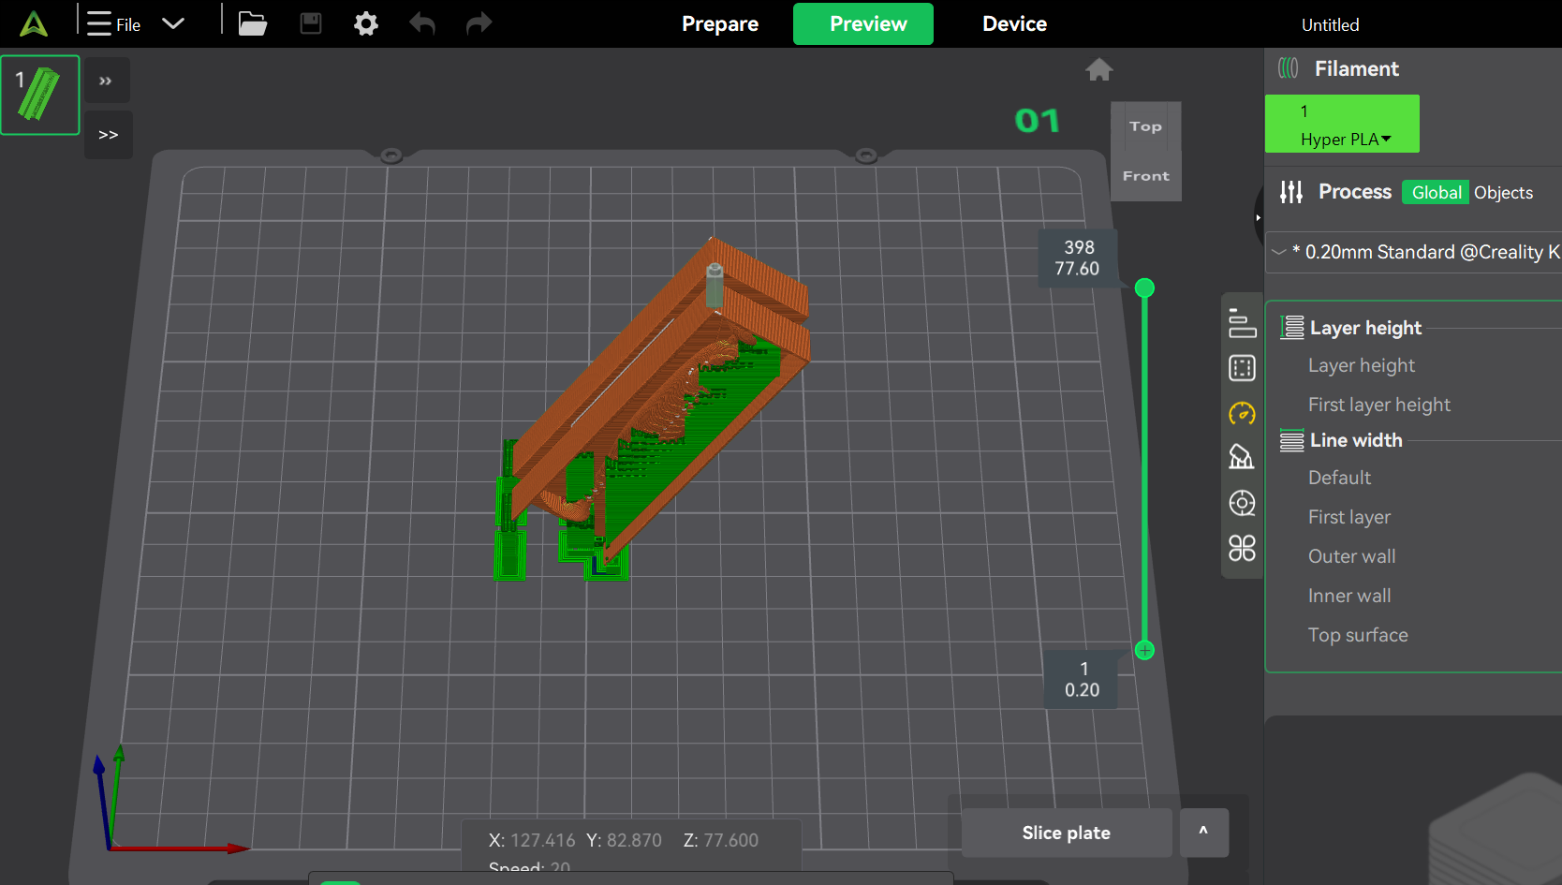Select First layer line width parameter
1562x885 pixels.
(x=1349, y=517)
